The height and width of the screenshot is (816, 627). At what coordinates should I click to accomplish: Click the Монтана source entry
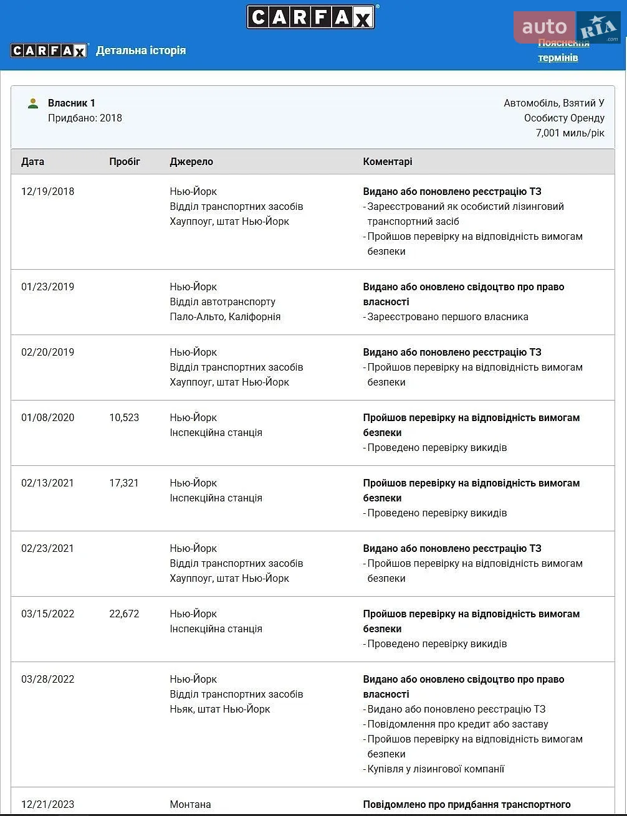(x=190, y=805)
